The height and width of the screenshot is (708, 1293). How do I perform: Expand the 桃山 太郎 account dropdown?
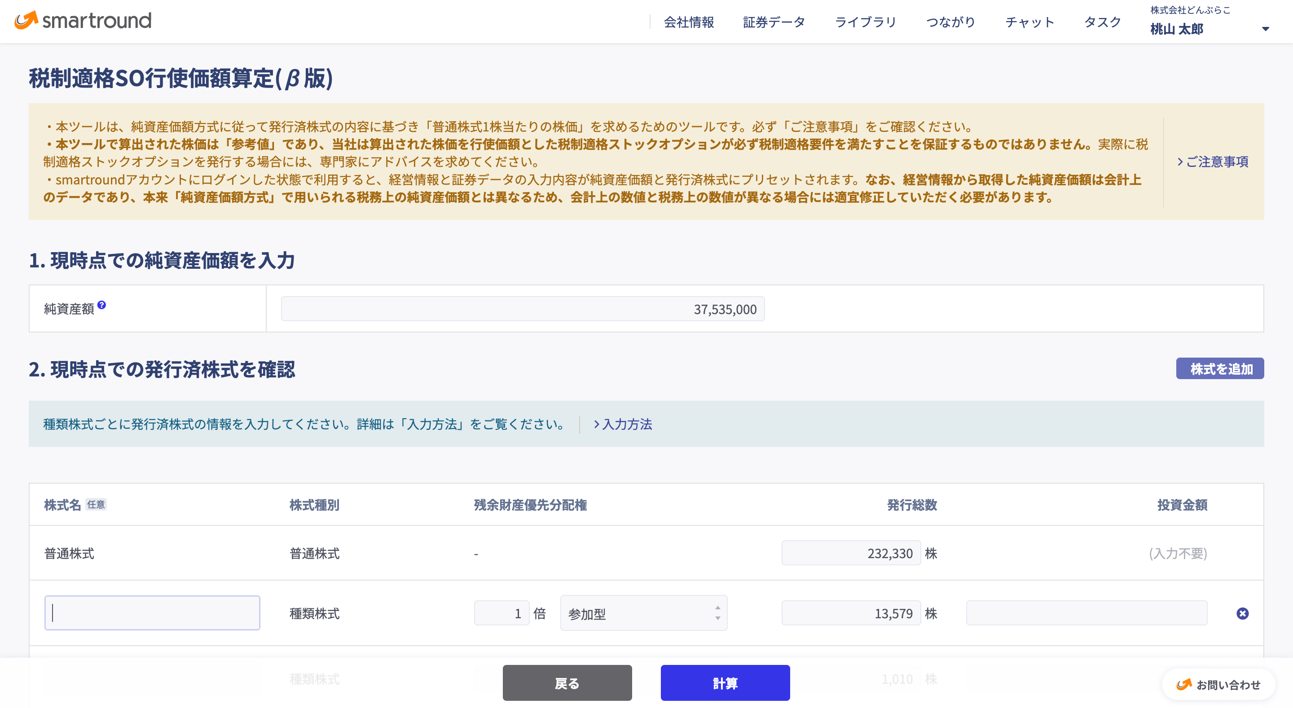(x=1266, y=29)
